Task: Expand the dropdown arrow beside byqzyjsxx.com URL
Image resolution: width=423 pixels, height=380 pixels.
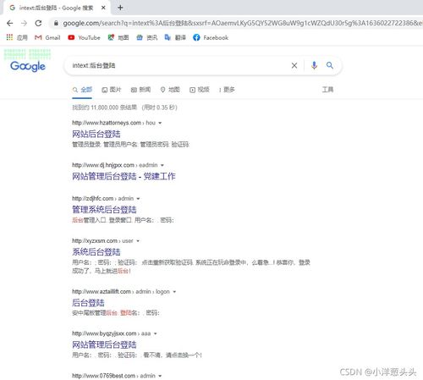Action: pyautogui.click(x=156, y=333)
